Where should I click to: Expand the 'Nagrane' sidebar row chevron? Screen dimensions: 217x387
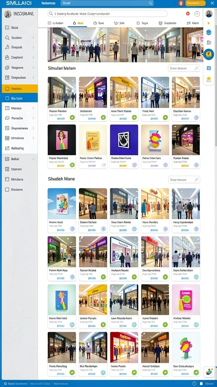coord(33,67)
